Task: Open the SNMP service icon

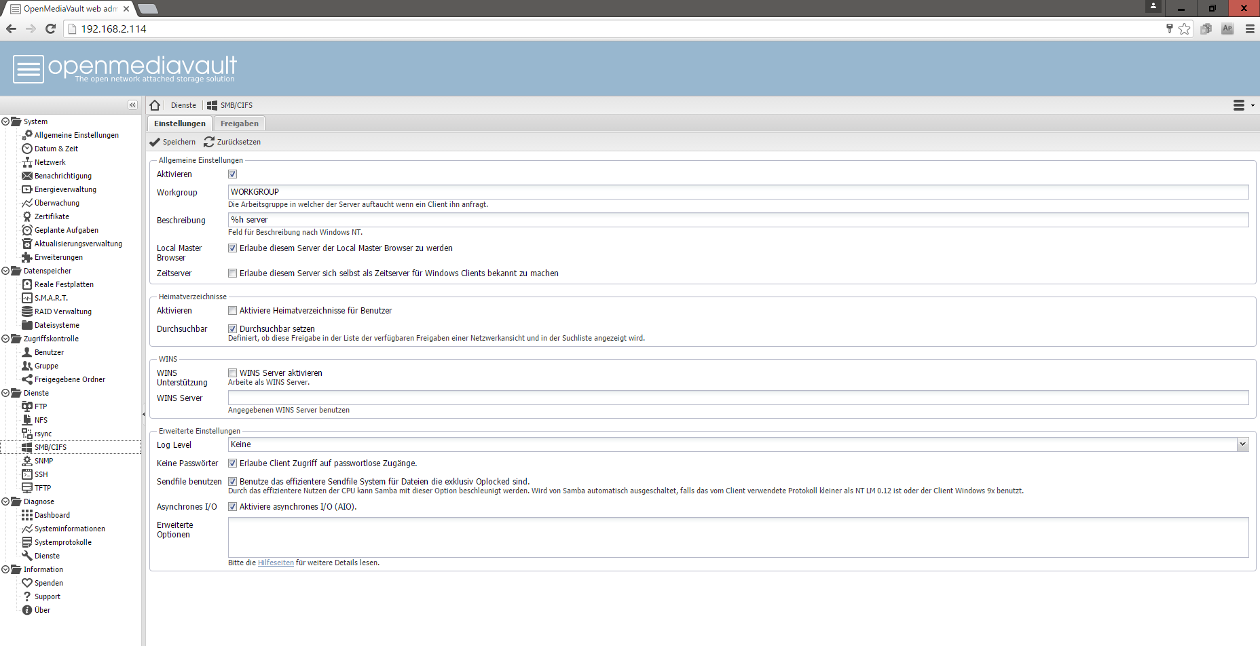Action: click(x=27, y=461)
